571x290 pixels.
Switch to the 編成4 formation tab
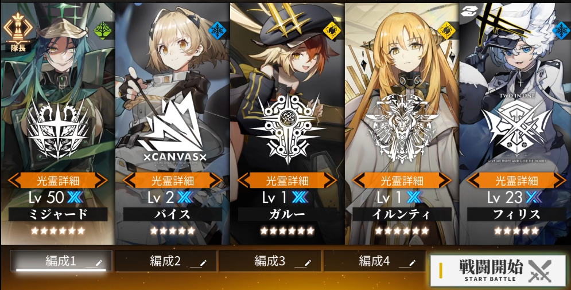(375, 261)
